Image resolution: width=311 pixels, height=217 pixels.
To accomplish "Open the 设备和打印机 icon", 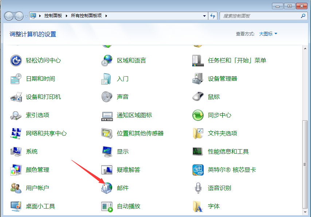I will (16, 97).
